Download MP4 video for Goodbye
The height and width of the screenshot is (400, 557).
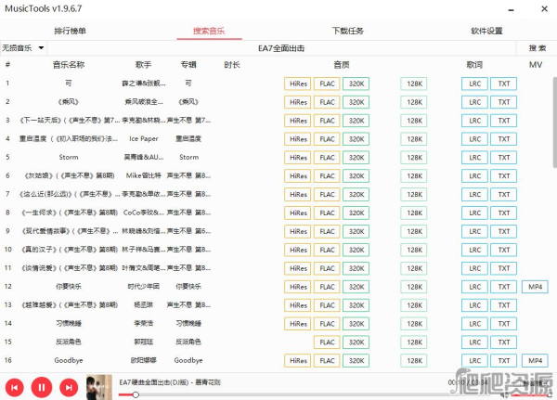pyautogui.click(x=535, y=360)
